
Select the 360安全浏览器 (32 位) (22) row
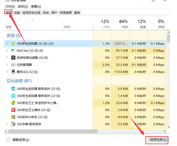click(85, 44)
